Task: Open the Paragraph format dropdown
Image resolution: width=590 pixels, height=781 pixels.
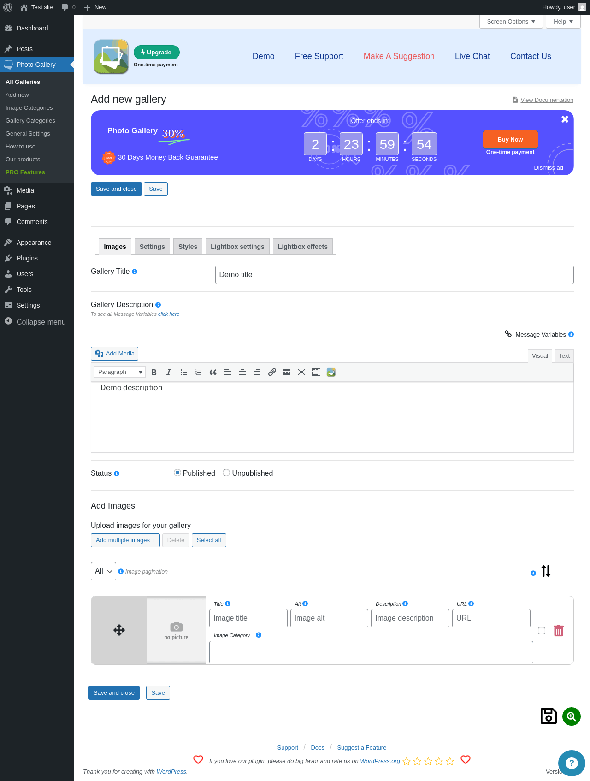Action: point(119,372)
